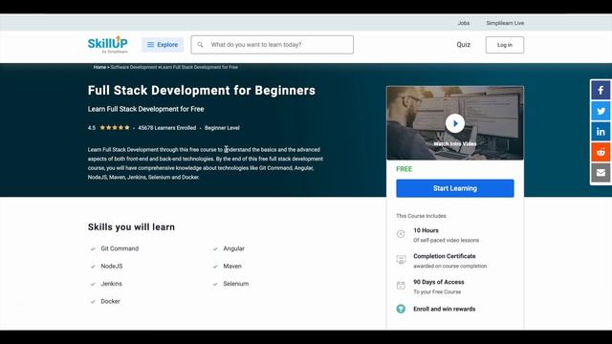Image resolution: width=612 pixels, height=344 pixels.
Task: Click the NodeJS skill text
Action: point(112,266)
